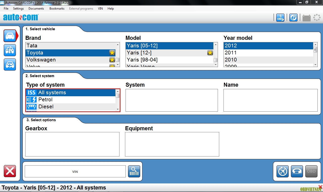Screen dimensions: 323x192
Task: Click the car icon with left arrow
Action: coord(10,65)
